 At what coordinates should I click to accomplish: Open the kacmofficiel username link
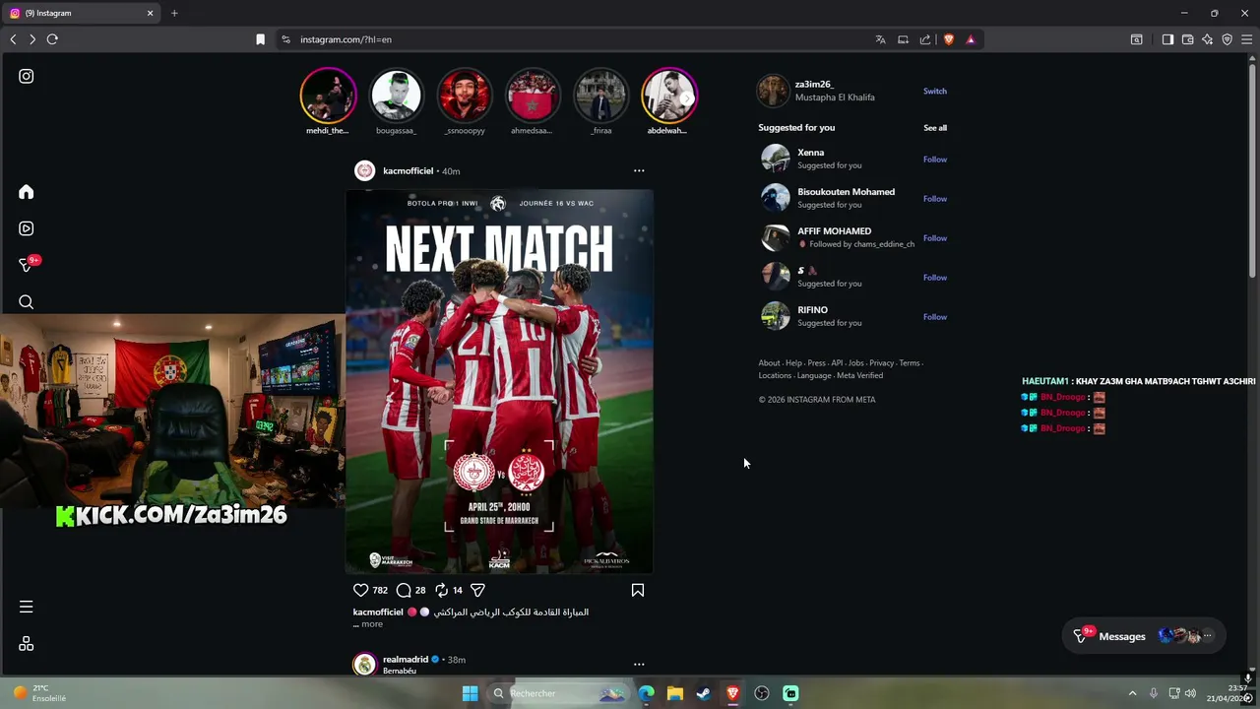409,170
